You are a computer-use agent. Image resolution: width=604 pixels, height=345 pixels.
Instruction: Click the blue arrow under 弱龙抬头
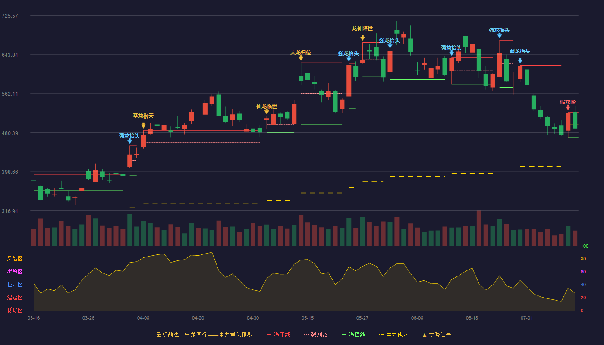[520, 60]
